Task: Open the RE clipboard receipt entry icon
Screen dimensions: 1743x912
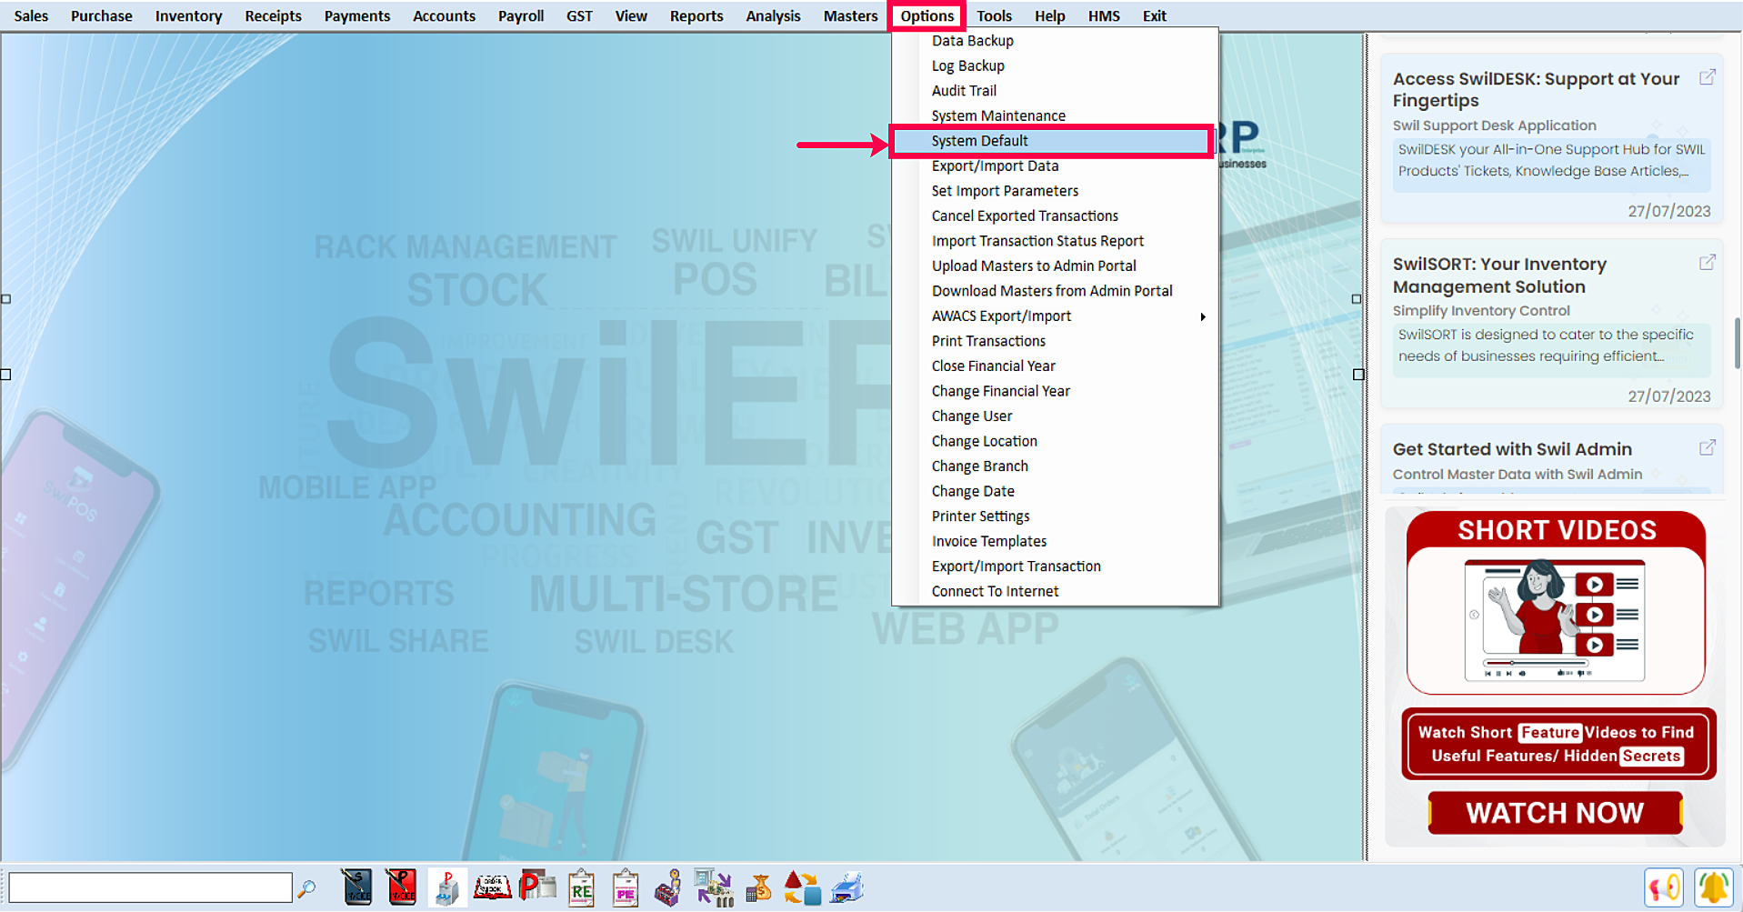Action: point(581,888)
